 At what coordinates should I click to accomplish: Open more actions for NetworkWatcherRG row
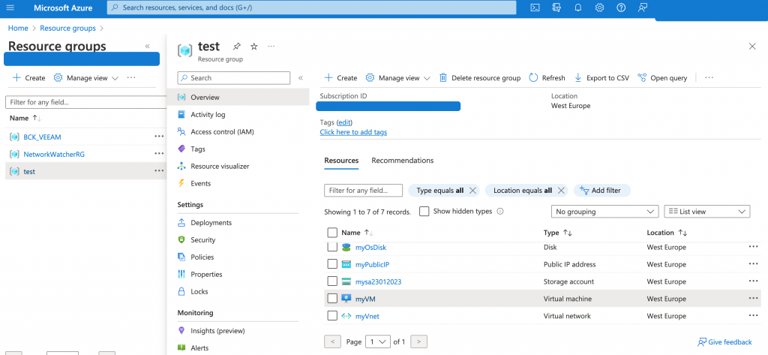(x=159, y=153)
